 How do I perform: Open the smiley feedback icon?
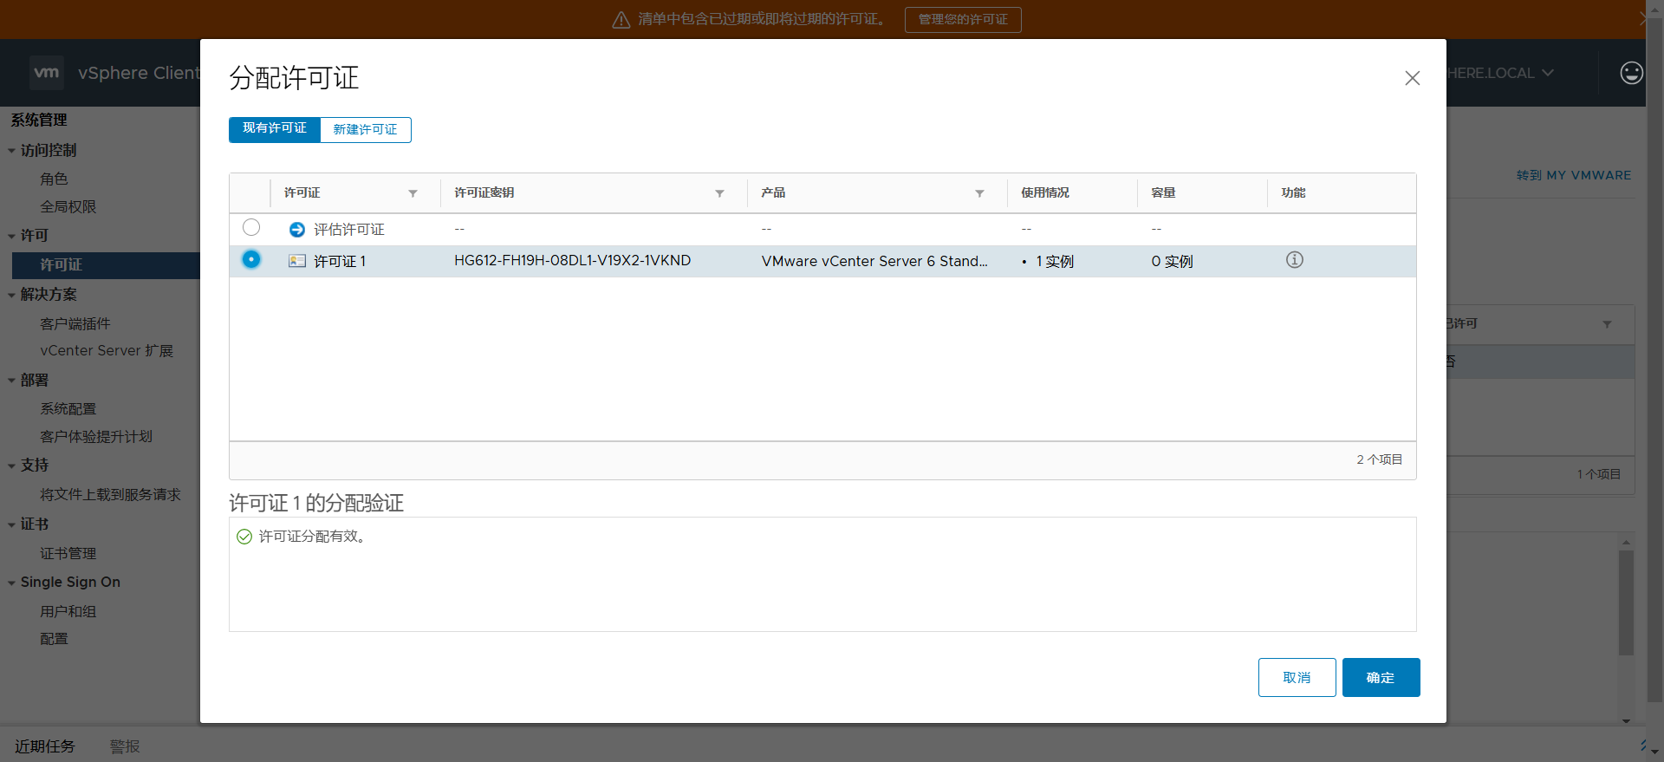coord(1631,73)
